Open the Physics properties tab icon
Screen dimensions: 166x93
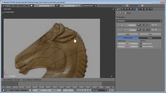[x=151, y=9]
